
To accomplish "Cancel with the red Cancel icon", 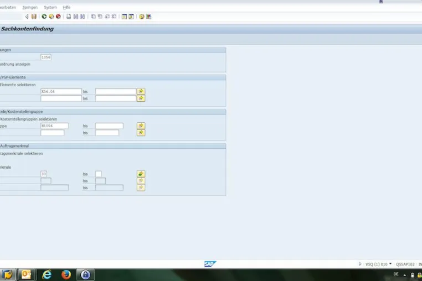I will (x=58, y=17).
